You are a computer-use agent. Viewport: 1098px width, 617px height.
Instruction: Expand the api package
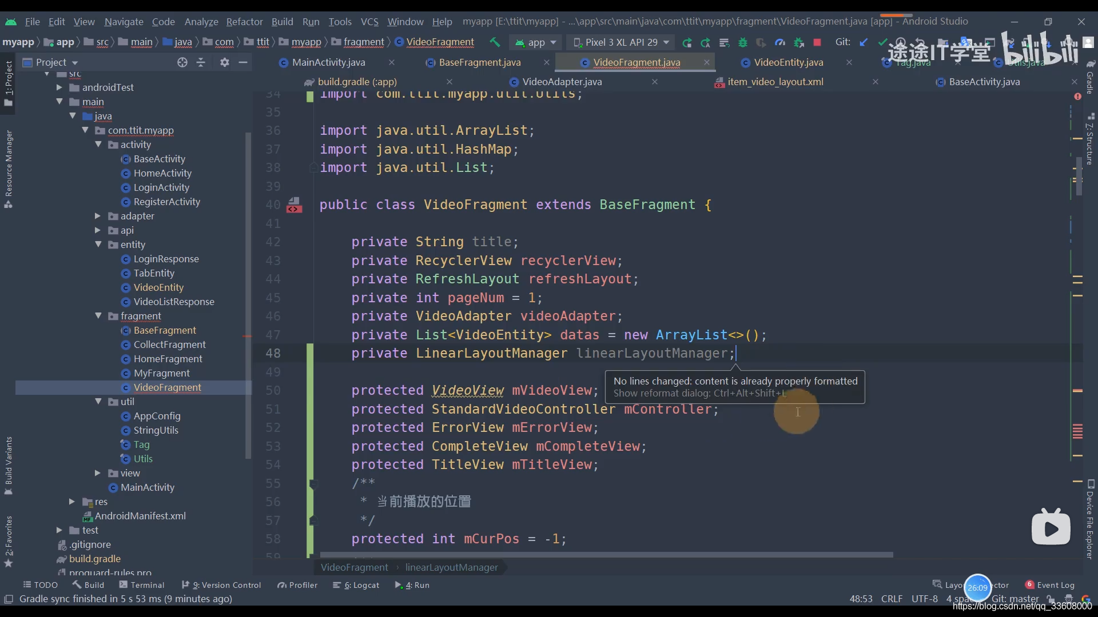pyautogui.click(x=98, y=230)
